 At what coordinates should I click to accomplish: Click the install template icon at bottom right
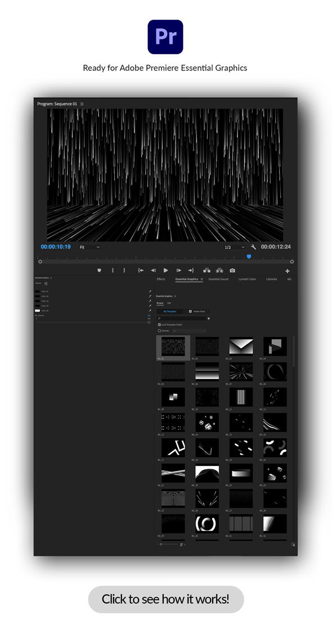(x=293, y=545)
